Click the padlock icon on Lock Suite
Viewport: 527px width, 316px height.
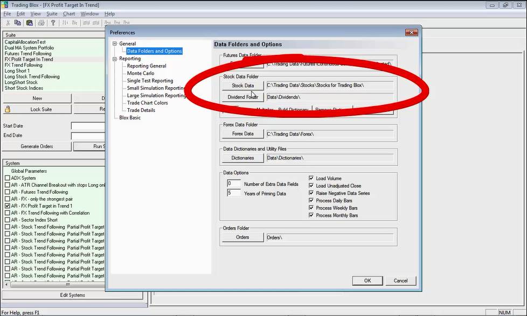pyautogui.click(x=8, y=109)
